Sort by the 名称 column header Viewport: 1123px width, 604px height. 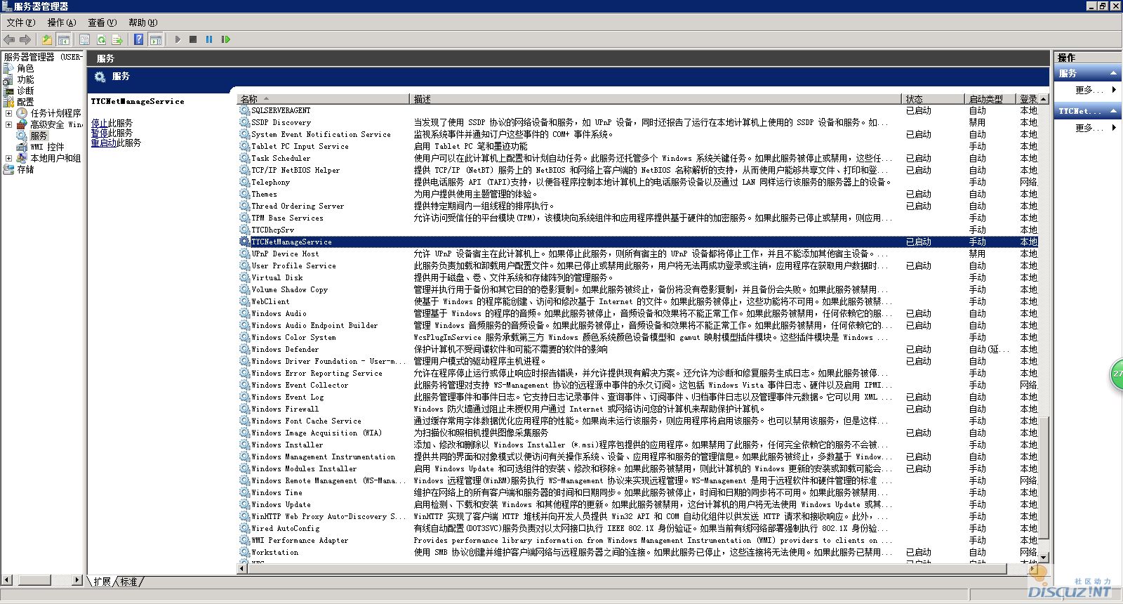pos(324,99)
